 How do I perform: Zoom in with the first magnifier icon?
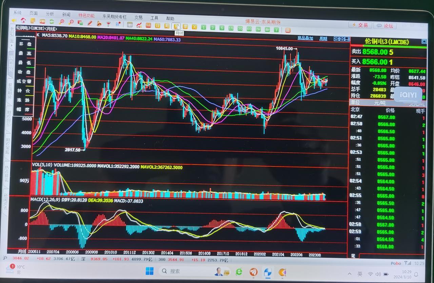pos(62,22)
